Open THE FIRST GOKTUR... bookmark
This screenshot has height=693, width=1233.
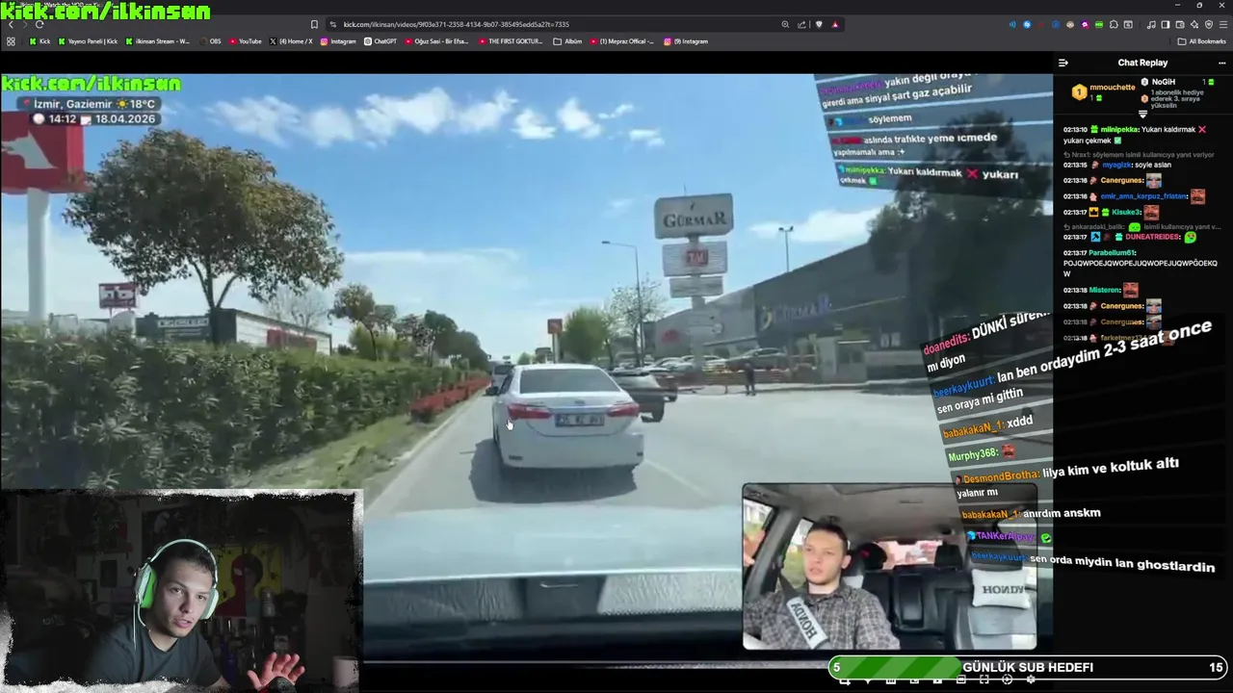pos(511,41)
